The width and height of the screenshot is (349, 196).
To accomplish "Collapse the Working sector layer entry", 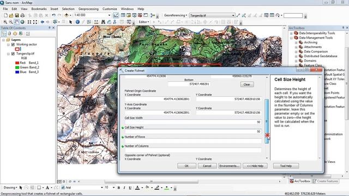I will click(9, 45).
